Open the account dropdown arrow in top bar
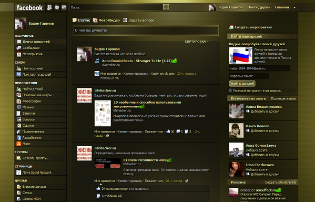 [x=294, y=7]
